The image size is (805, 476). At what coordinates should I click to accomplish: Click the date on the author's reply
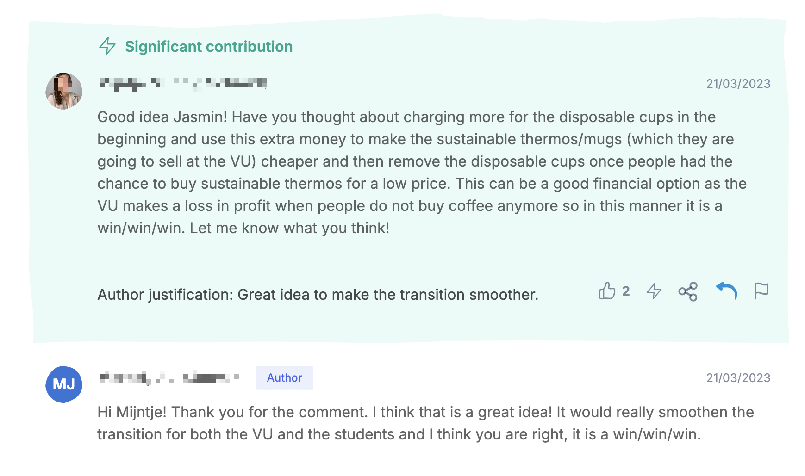pos(738,378)
